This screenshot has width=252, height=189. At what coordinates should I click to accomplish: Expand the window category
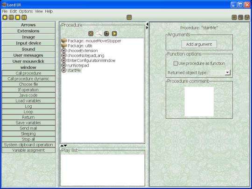pos(28,67)
